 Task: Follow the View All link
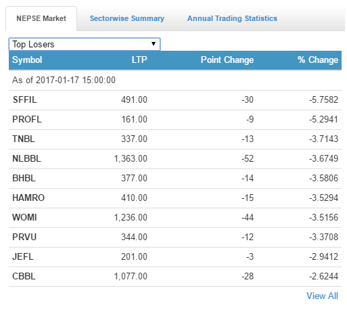pyautogui.click(x=322, y=296)
